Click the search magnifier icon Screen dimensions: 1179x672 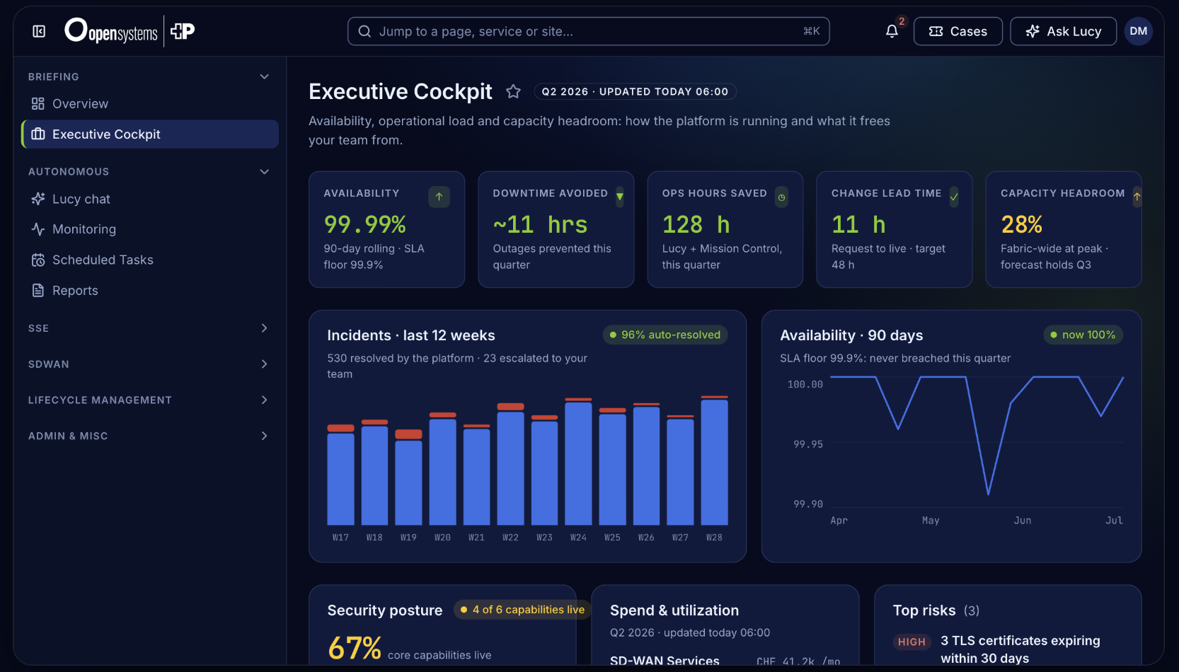[364, 31]
